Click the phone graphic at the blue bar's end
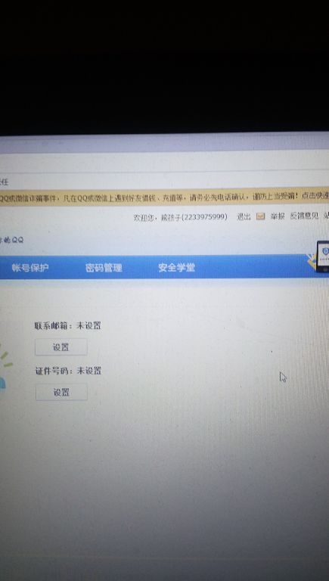The height and width of the screenshot is (581, 329). point(322,256)
